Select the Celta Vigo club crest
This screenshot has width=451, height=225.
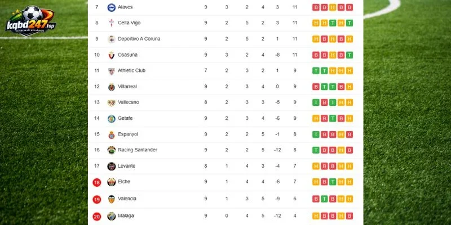pyautogui.click(x=111, y=23)
